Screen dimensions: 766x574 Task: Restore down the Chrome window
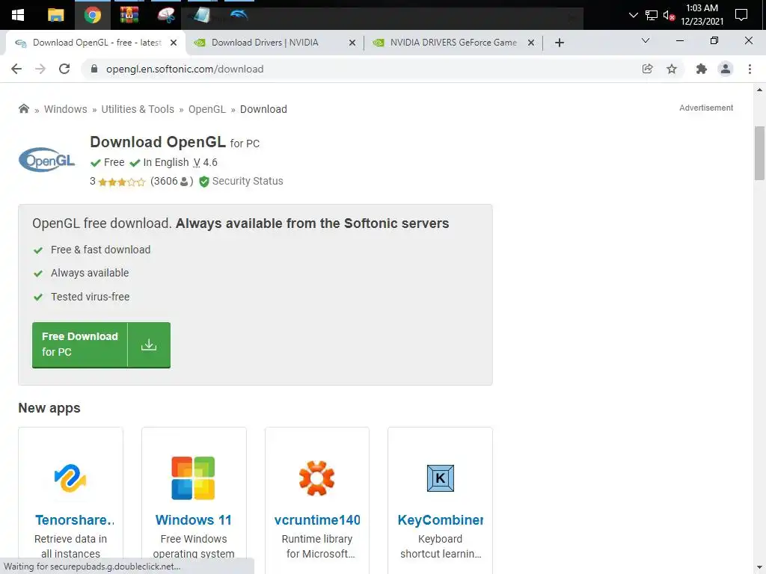pos(714,40)
